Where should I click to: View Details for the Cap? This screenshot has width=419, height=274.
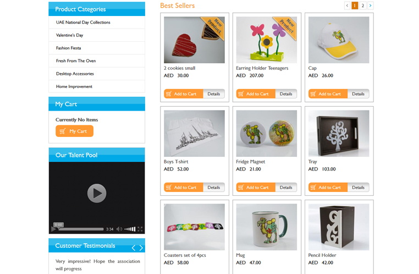click(358, 94)
